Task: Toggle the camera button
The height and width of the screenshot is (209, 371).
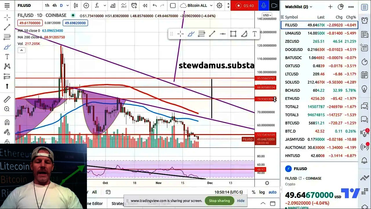Action: [274, 6]
